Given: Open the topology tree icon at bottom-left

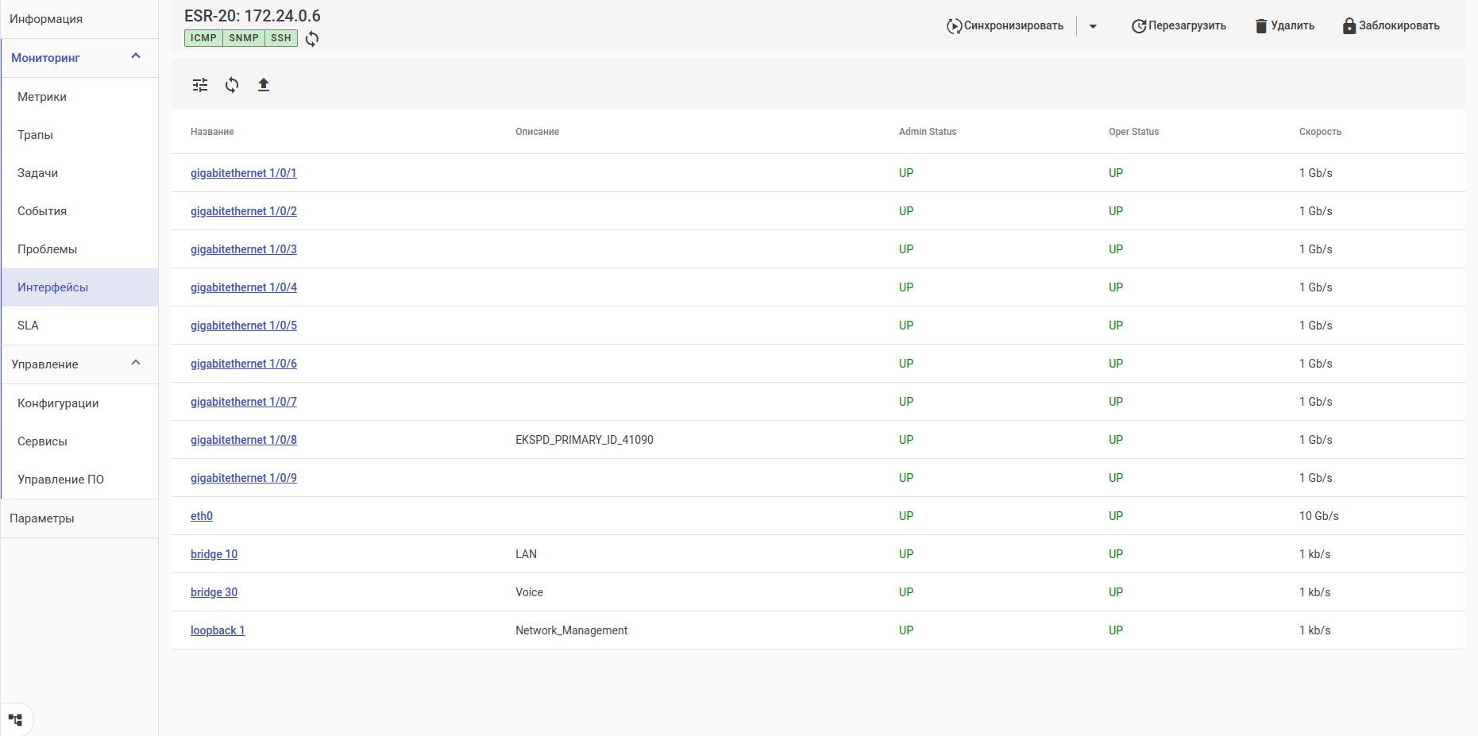Looking at the screenshot, I should point(15,720).
